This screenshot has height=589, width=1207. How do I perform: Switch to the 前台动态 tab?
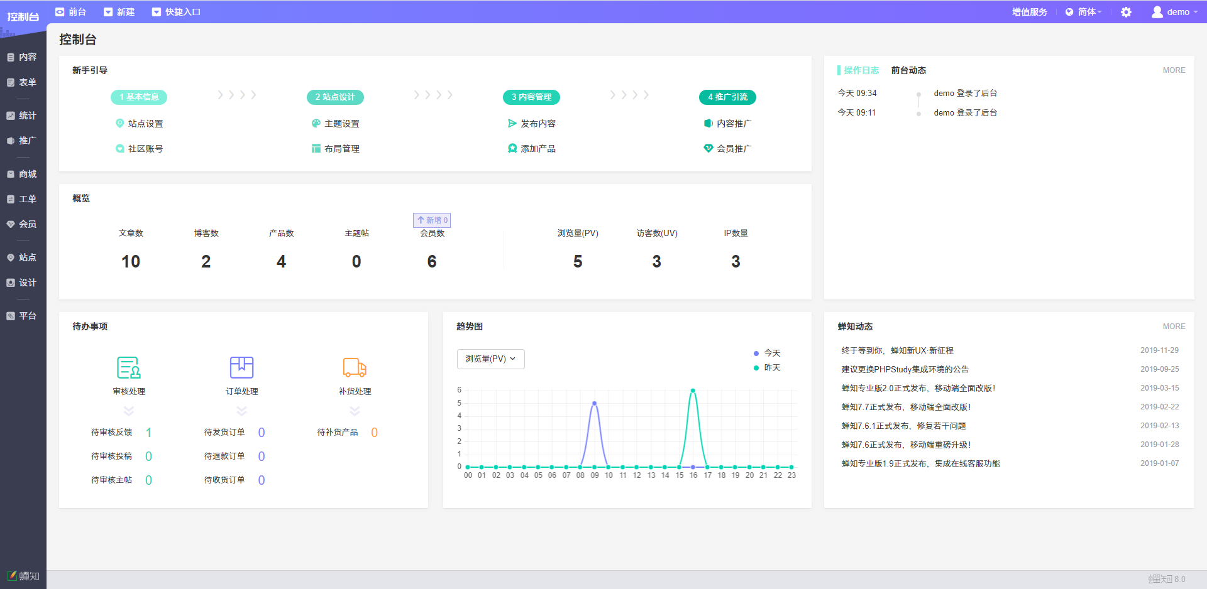[x=908, y=70]
